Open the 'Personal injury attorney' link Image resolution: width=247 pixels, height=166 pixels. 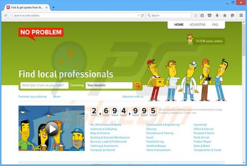33,97
